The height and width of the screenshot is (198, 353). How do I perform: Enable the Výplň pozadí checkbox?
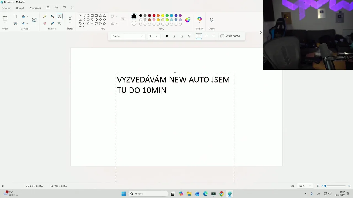coord(222,36)
